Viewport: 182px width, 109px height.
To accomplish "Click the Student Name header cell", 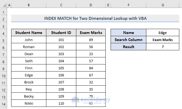I will (x=29, y=33).
